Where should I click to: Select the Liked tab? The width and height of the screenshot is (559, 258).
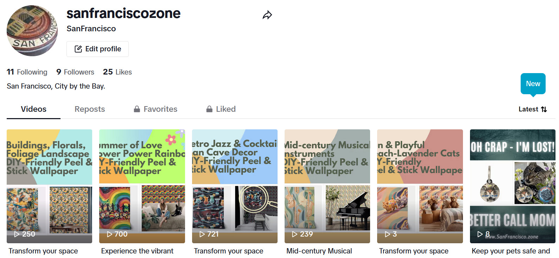[221, 109]
